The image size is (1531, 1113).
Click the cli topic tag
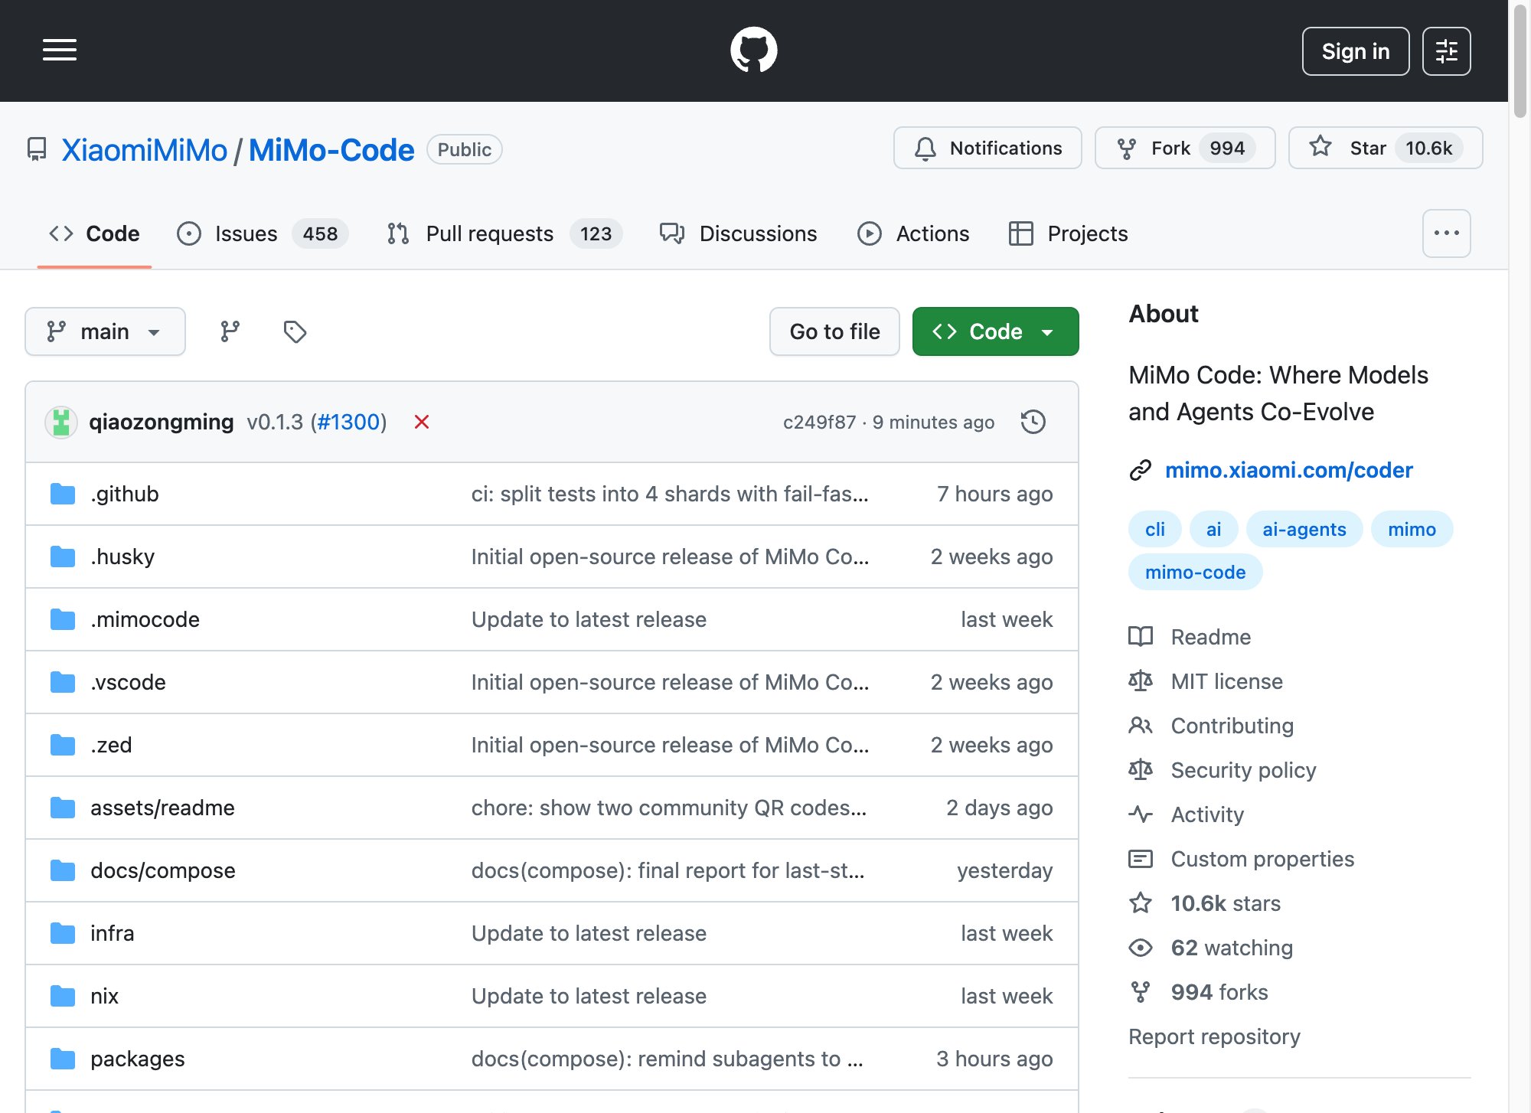pyautogui.click(x=1155, y=529)
